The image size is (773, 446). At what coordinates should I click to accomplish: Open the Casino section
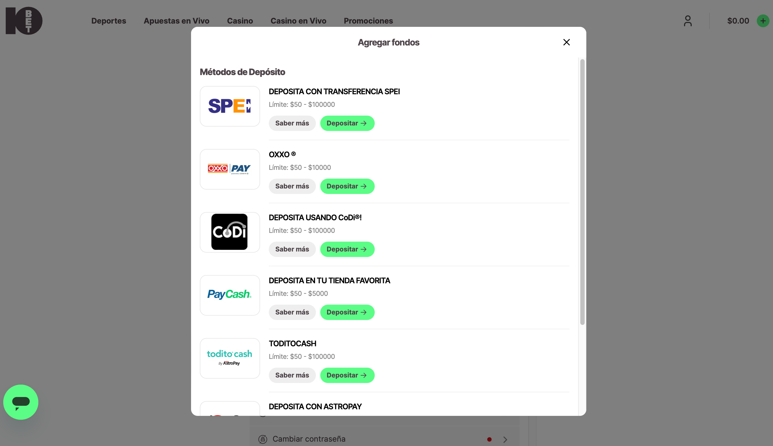[240, 21]
